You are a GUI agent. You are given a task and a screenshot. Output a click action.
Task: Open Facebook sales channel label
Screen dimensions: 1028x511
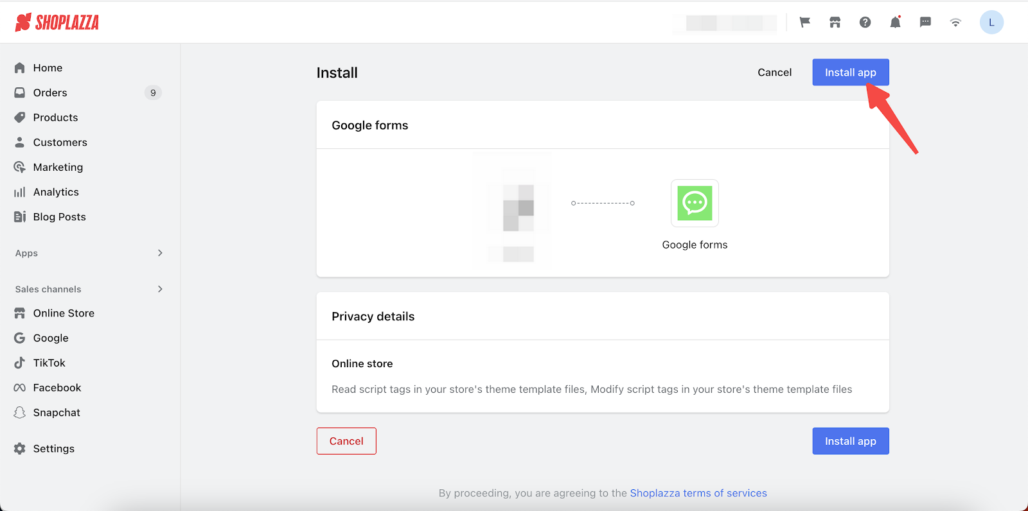coord(57,388)
